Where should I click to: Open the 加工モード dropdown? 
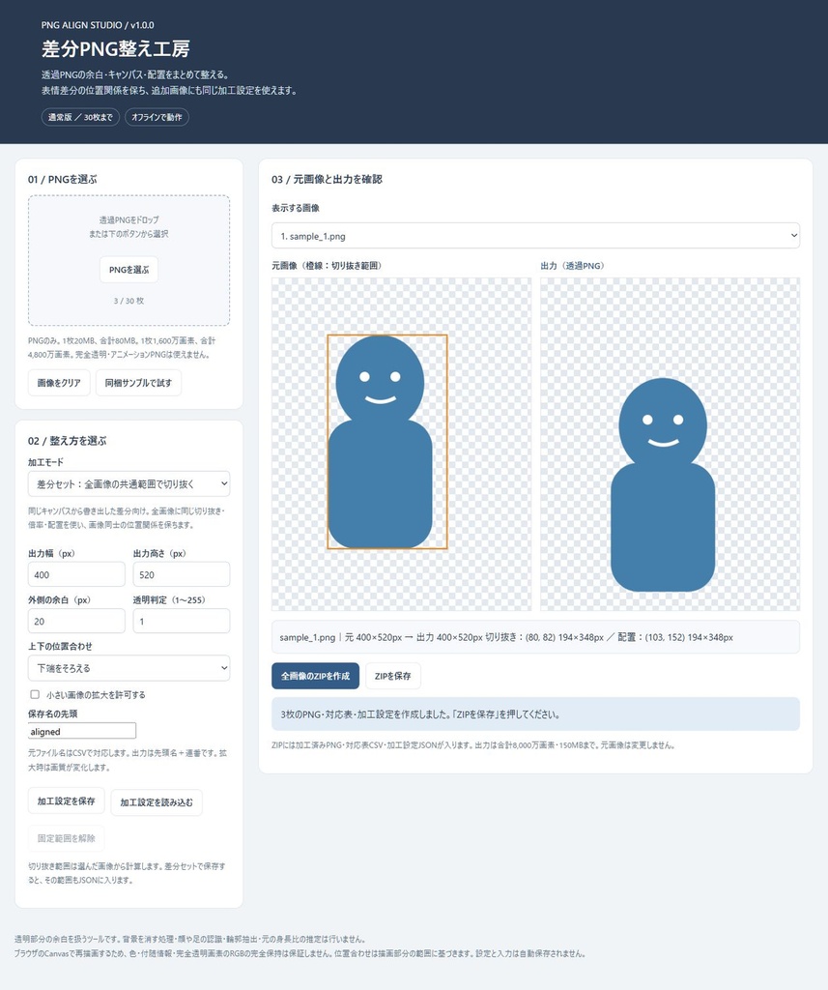coord(128,484)
